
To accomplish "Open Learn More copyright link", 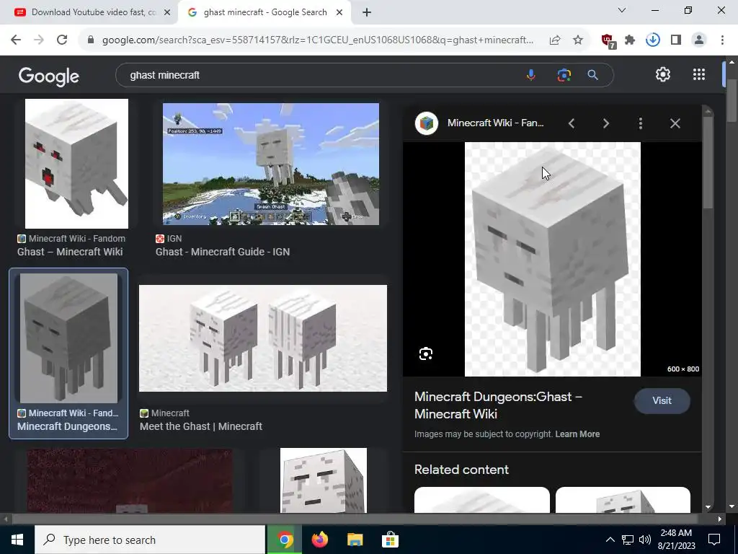I will [x=577, y=434].
